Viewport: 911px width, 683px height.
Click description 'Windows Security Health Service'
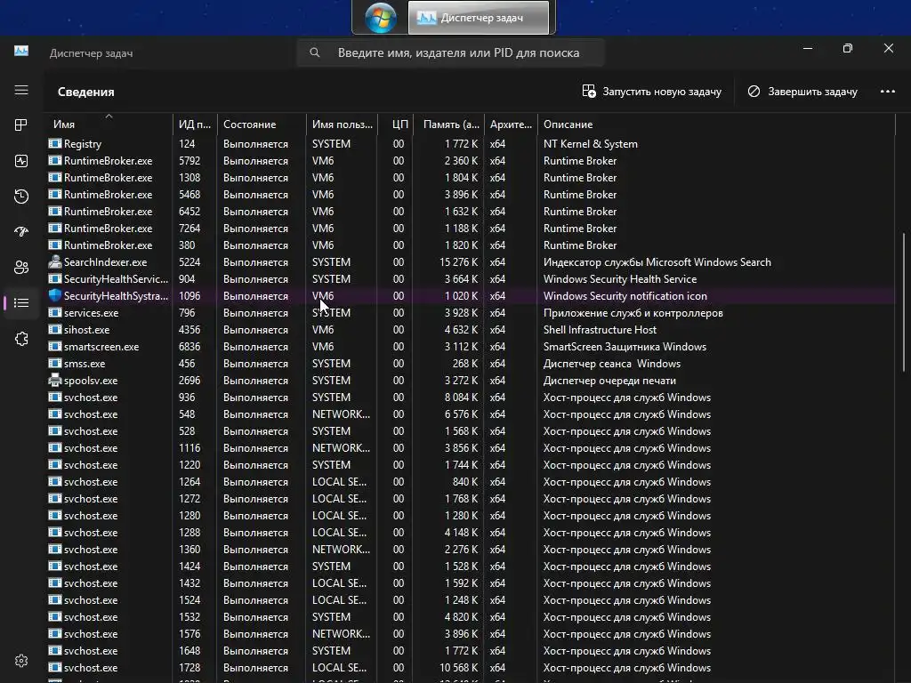(620, 278)
